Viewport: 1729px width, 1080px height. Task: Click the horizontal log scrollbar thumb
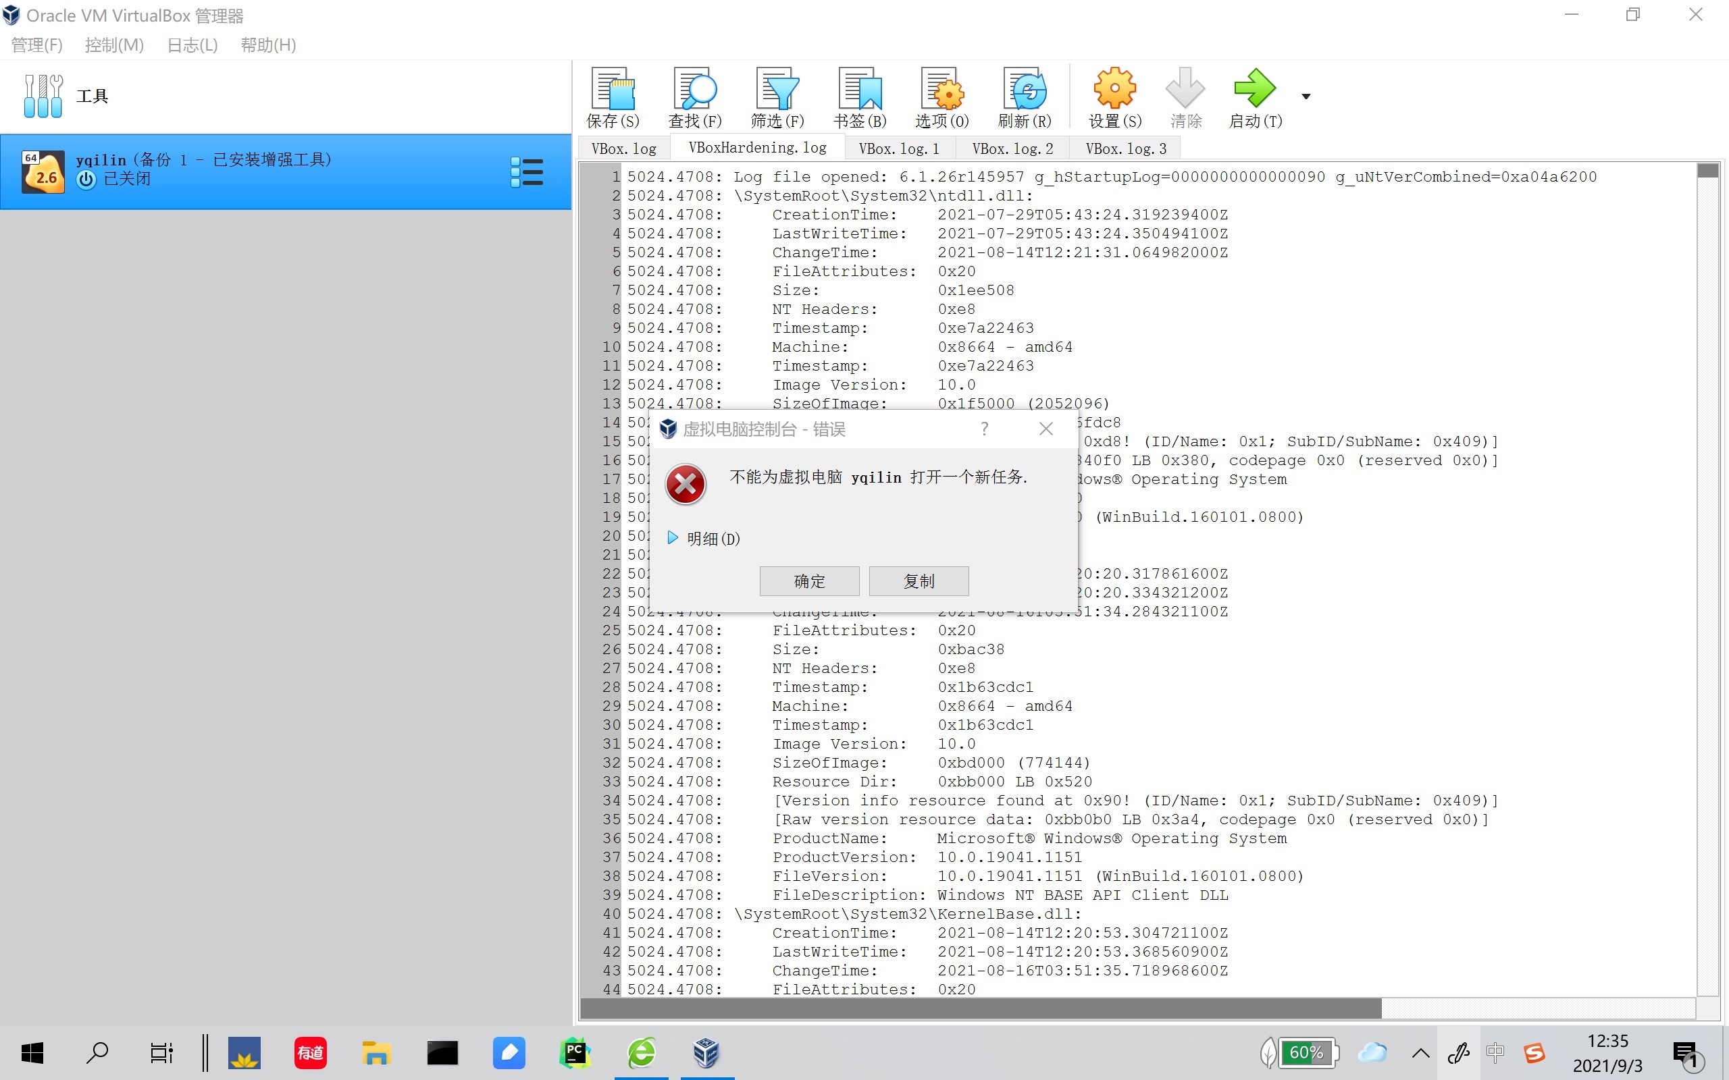(980, 1008)
